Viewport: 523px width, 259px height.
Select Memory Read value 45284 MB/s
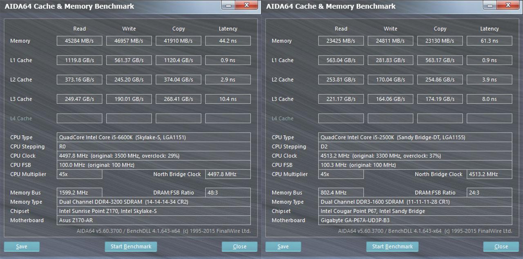[79, 41]
